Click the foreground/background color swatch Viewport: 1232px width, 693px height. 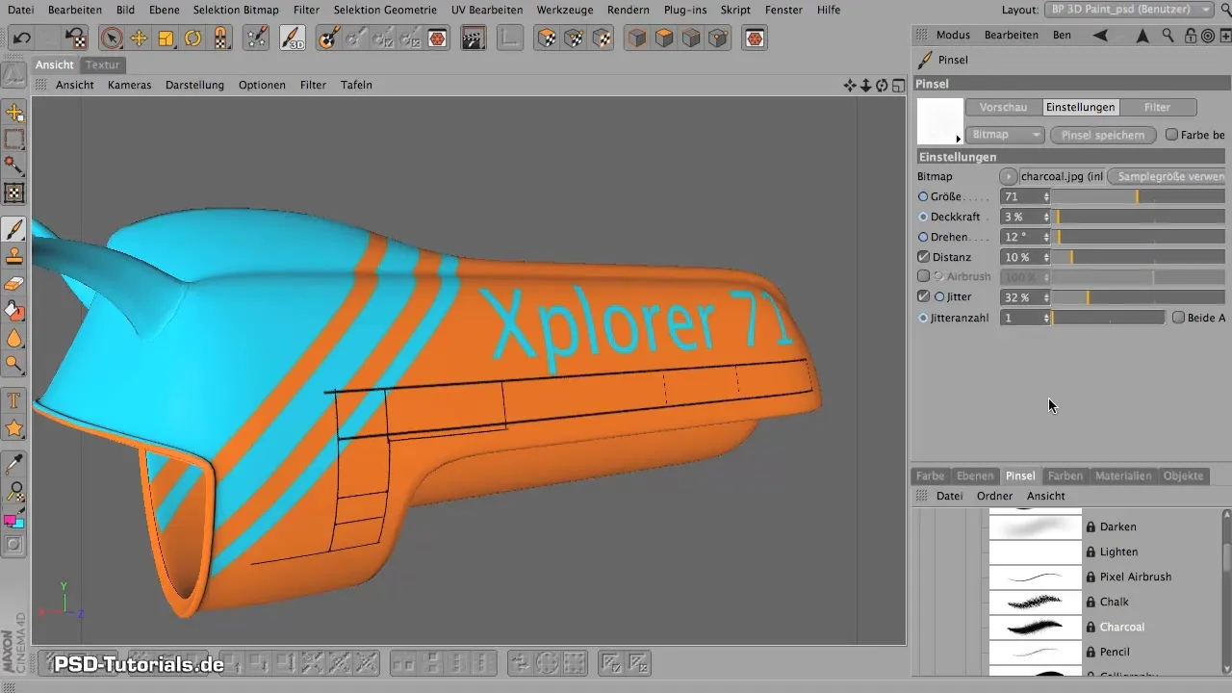(14, 521)
